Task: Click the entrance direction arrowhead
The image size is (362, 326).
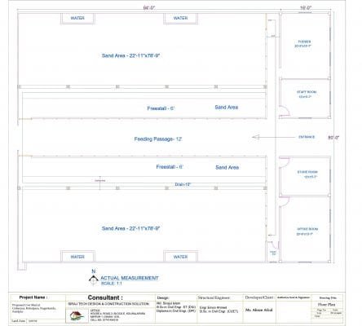Action: point(256,137)
